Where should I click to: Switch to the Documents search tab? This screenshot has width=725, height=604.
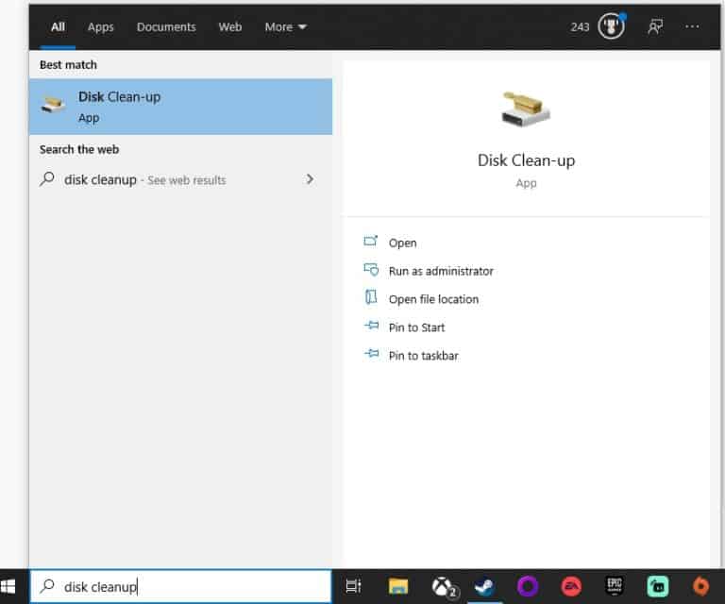(x=166, y=27)
